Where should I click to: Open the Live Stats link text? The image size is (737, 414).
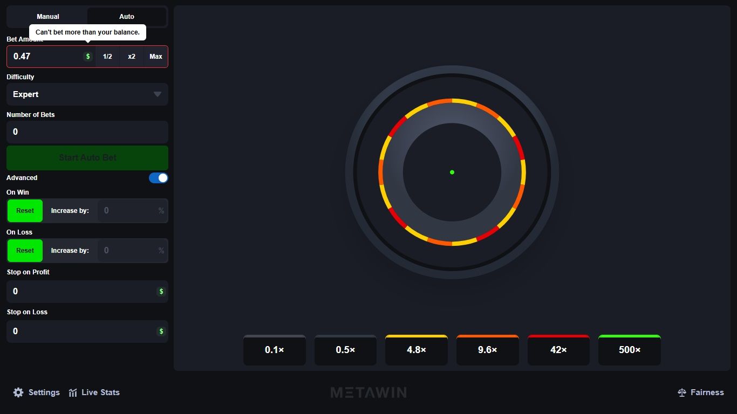tap(100, 392)
